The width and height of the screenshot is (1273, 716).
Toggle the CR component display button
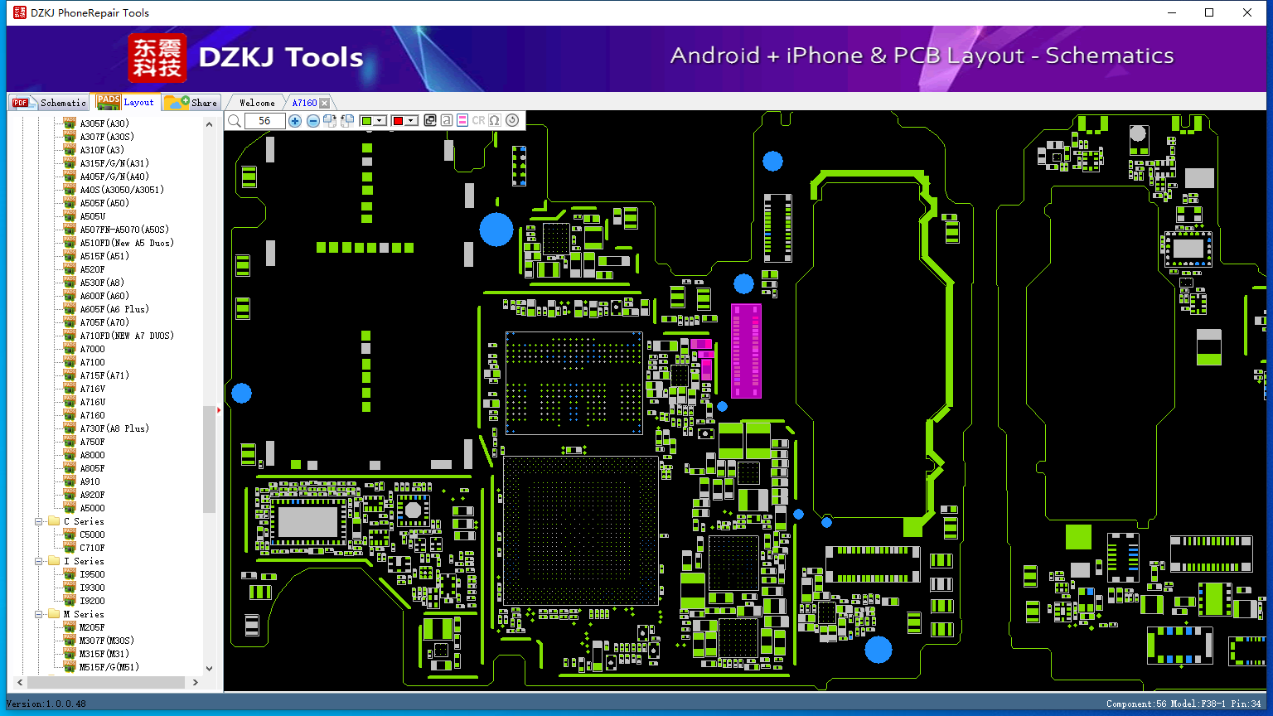(x=478, y=121)
